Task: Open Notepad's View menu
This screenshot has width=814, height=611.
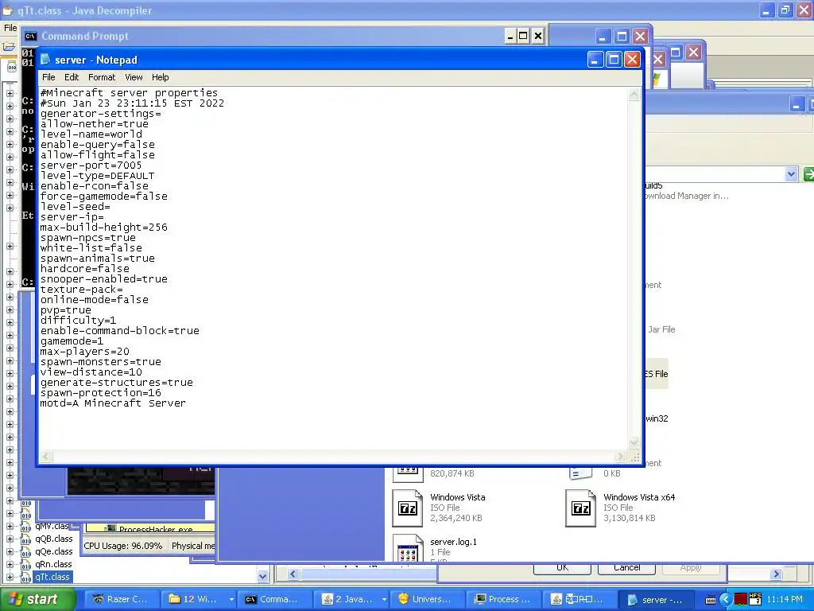Action: pos(134,77)
